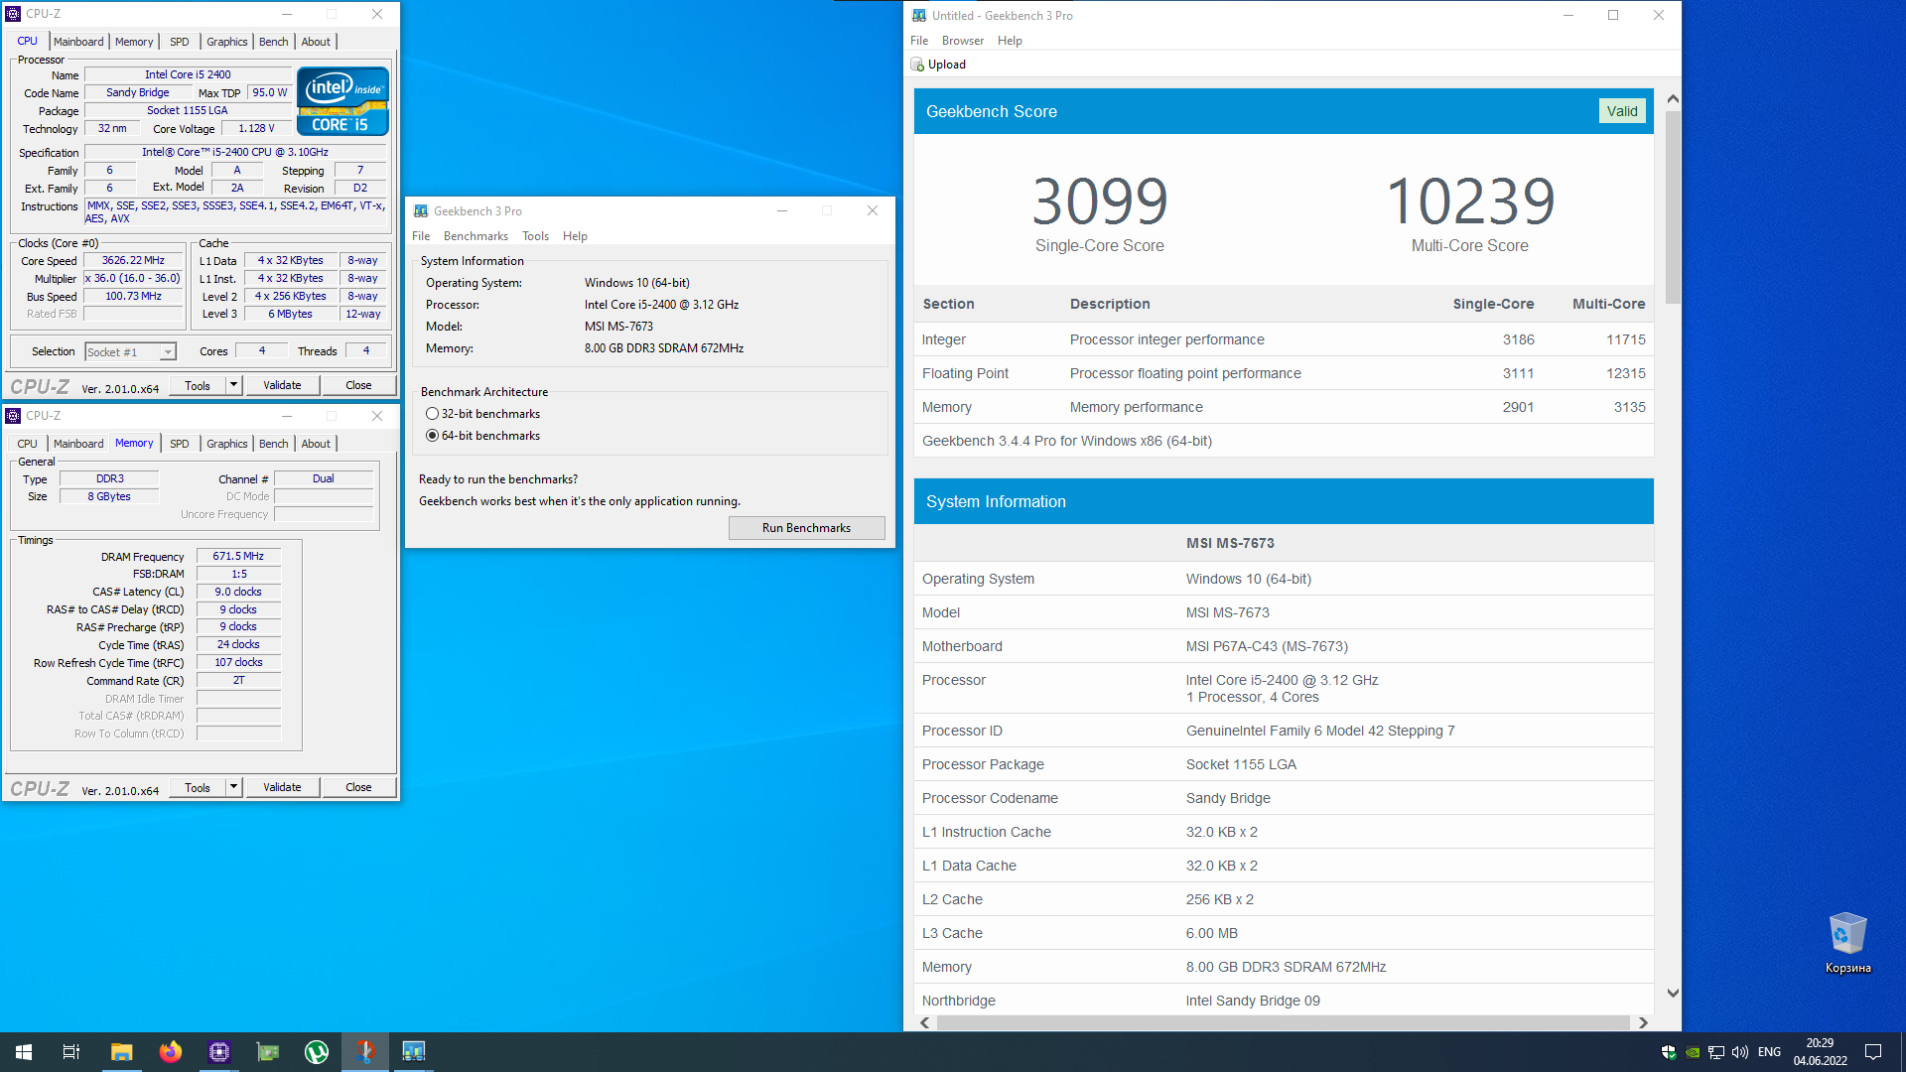Click the Valid badge in Geekbench Score header

pos(1622,111)
